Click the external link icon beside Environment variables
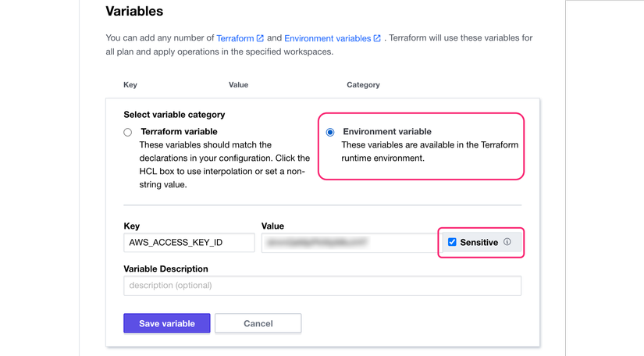Screen dimensions: 644x356 (x=377, y=38)
